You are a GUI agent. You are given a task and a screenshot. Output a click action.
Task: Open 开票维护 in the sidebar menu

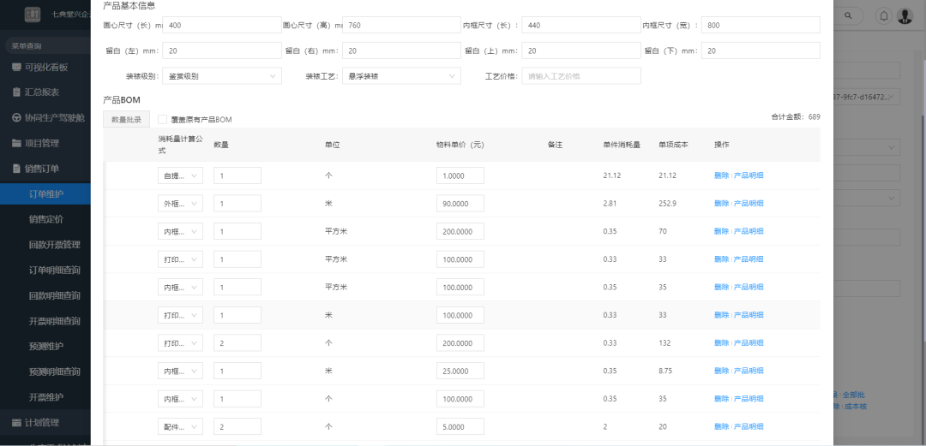click(x=45, y=396)
